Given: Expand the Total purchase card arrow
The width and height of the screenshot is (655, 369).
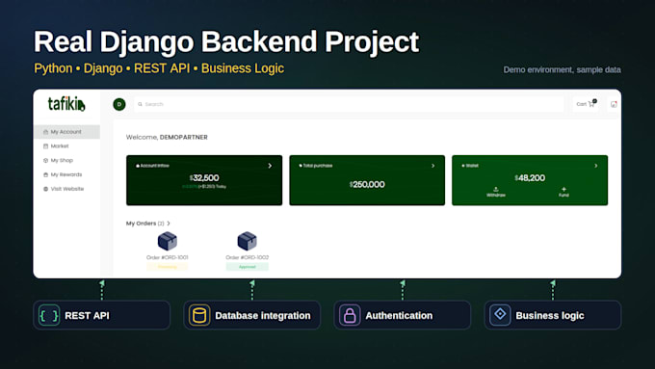Looking at the screenshot, I should tap(432, 166).
